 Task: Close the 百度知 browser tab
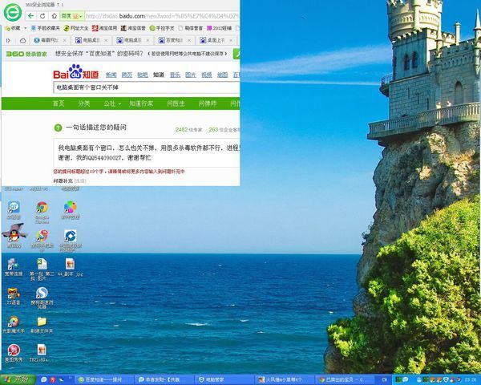[x=189, y=40]
